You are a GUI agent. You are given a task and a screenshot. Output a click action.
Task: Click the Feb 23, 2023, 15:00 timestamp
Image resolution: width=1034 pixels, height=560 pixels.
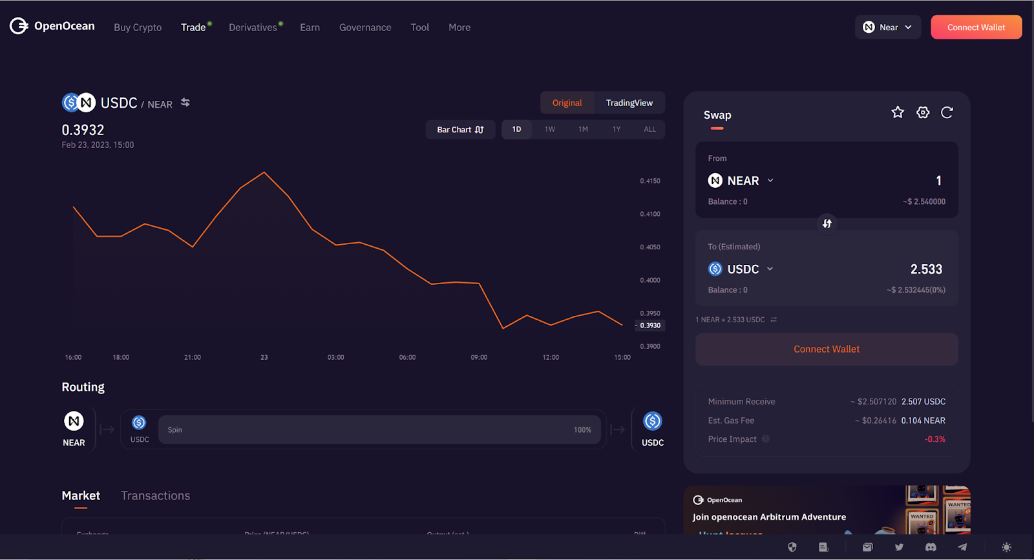click(98, 145)
